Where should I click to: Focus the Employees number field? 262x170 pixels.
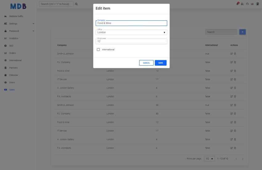(x=131, y=41)
